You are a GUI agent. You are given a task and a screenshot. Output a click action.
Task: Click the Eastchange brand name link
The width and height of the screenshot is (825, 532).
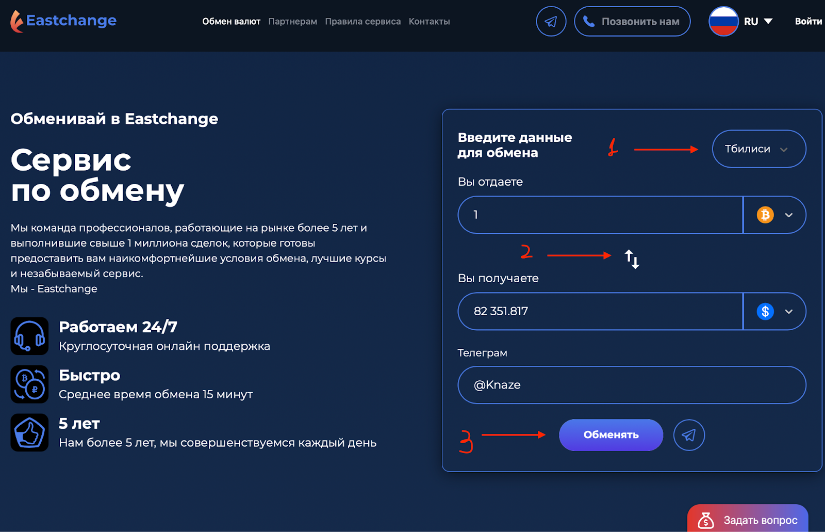[71, 21]
